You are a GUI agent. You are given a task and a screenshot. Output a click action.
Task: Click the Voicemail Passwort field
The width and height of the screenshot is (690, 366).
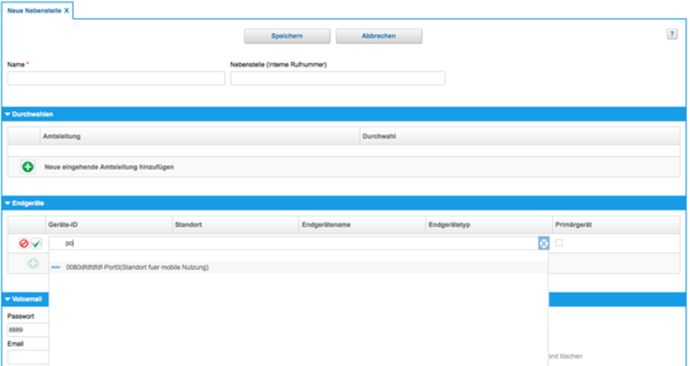click(x=28, y=330)
